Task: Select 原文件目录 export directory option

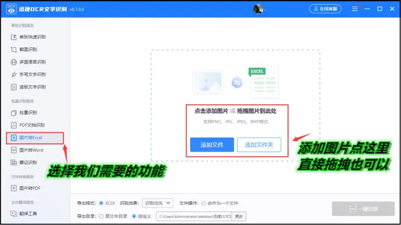Action: (x=101, y=217)
